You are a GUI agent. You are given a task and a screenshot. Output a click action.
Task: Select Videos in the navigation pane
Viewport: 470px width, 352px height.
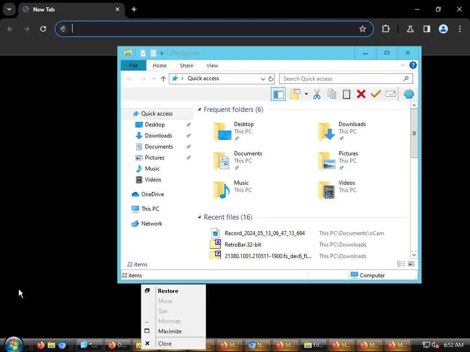coord(153,180)
